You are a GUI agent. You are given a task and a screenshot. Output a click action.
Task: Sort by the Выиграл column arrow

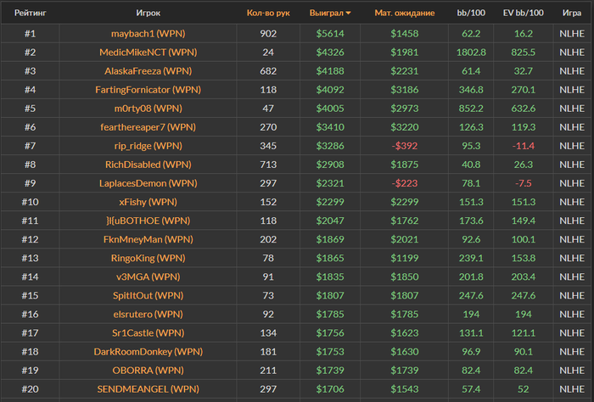pos(348,14)
